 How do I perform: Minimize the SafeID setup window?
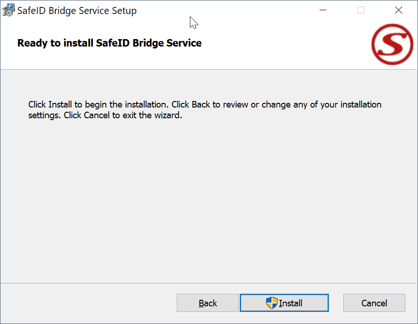pos(323,10)
